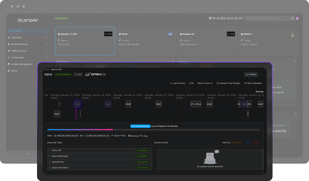Image resolution: width=309 pixels, height=181 pixels.
Task: Click the CMD ENABLED status badge
Action: tap(63, 74)
